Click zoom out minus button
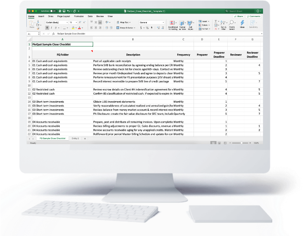The image size is (303, 236). pos(230,143)
